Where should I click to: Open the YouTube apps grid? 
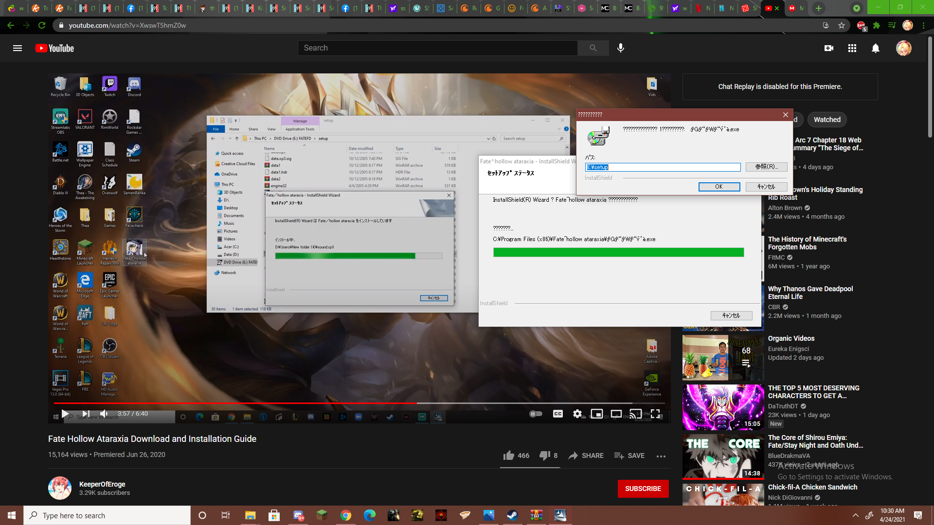(x=852, y=48)
